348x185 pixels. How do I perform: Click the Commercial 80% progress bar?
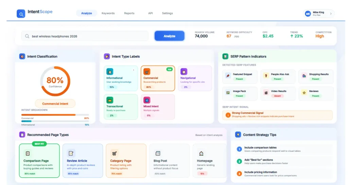point(55,115)
